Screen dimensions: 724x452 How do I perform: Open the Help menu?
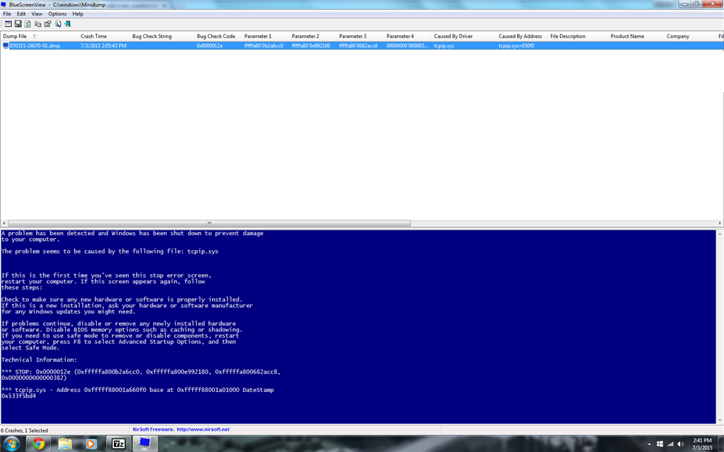(x=76, y=13)
